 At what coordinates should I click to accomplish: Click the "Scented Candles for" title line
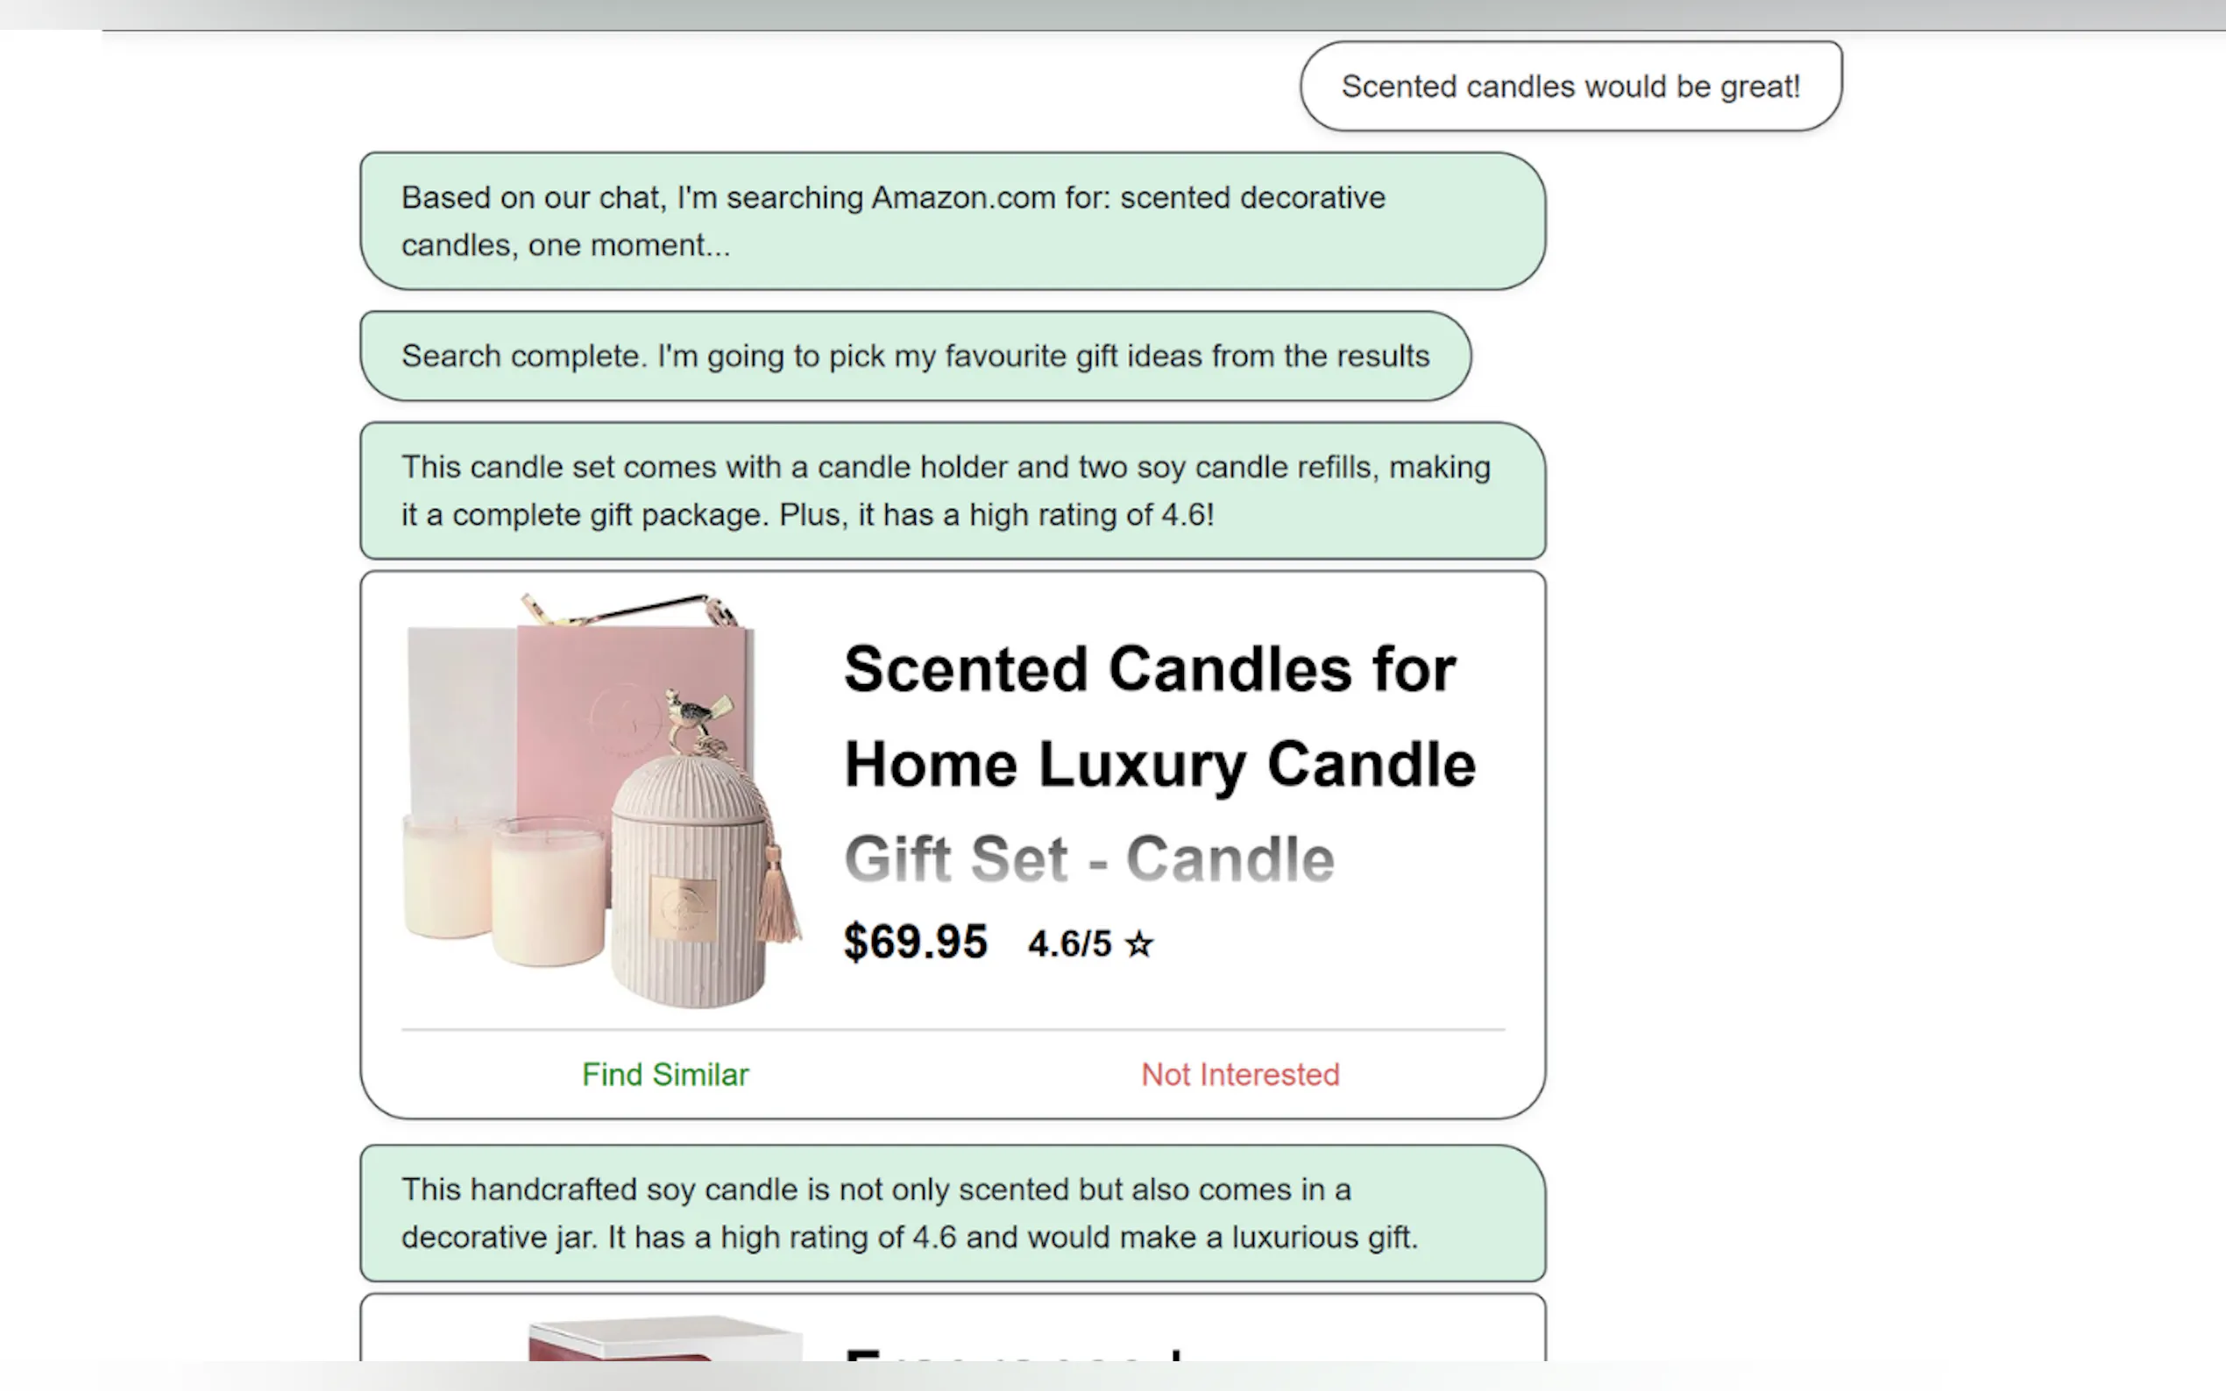(1149, 669)
